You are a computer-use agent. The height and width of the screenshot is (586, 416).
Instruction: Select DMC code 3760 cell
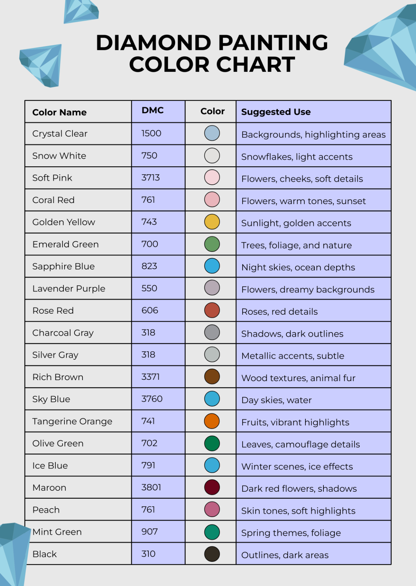coord(152,399)
